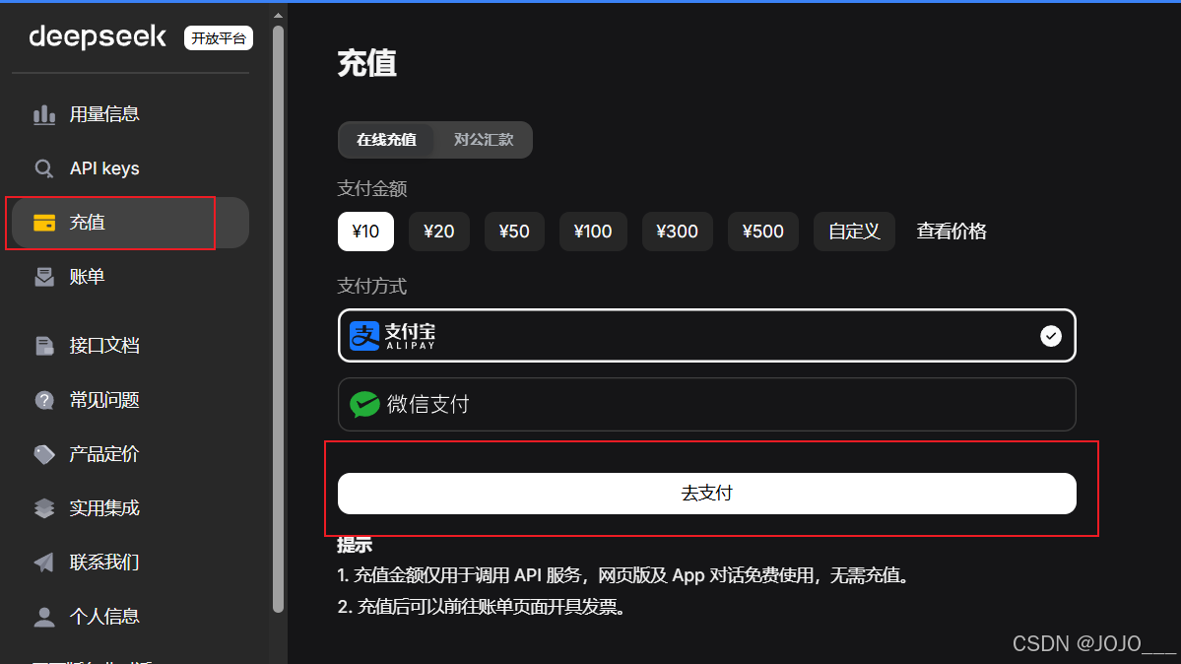
Task: Choose the ¥300 amount
Action: click(x=677, y=232)
